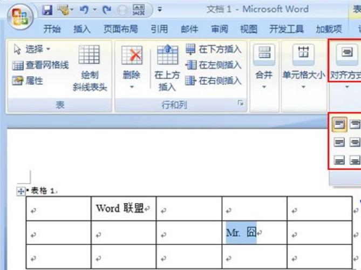This screenshot has height=270, width=361.
Task: Select align bottom center icon
Action: pos(355,160)
